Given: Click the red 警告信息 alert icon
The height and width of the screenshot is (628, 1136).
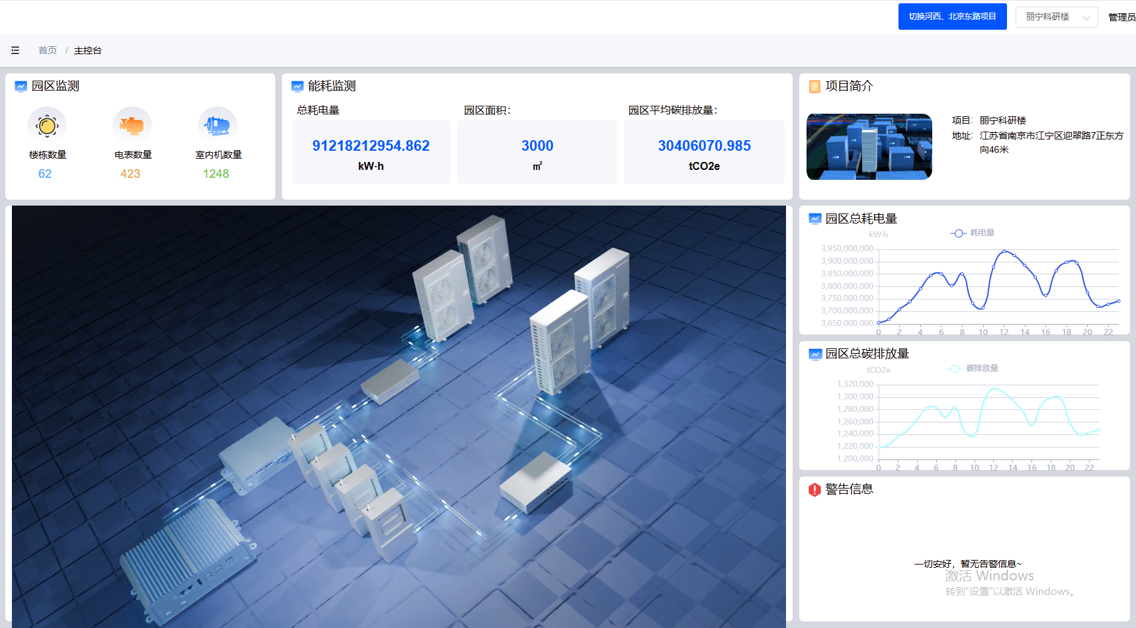Looking at the screenshot, I should tap(814, 489).
